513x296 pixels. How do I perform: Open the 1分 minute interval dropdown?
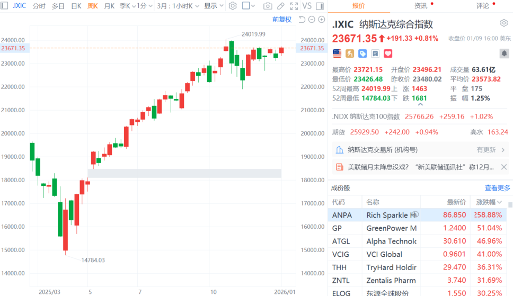pyautogui.click(x=145, y=6)
